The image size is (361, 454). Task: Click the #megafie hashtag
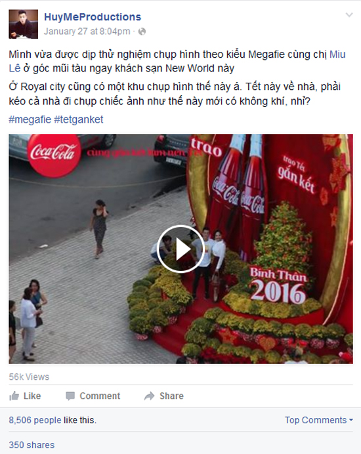[30, 119]
